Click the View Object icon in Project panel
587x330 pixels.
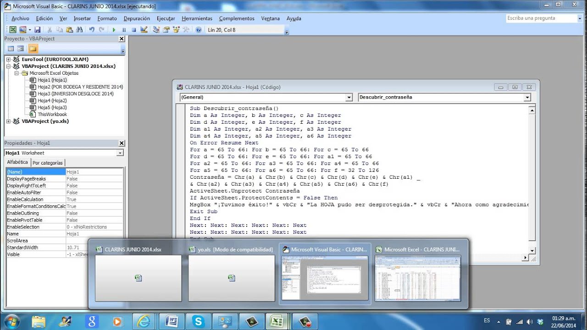[21, 49]
